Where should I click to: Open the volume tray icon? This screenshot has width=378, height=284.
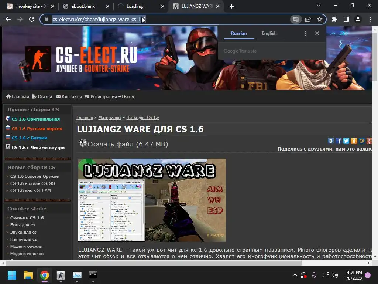tap(335, 275)
